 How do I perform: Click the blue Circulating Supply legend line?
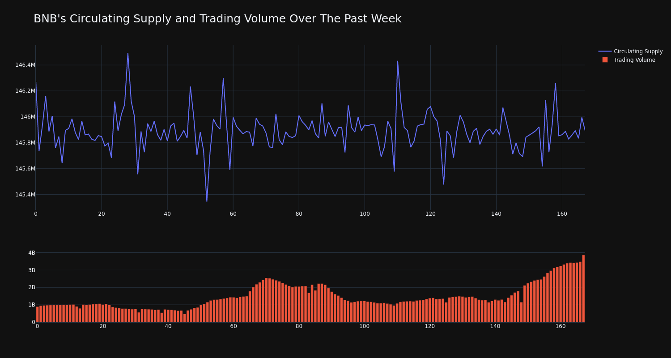click(605, 51)
